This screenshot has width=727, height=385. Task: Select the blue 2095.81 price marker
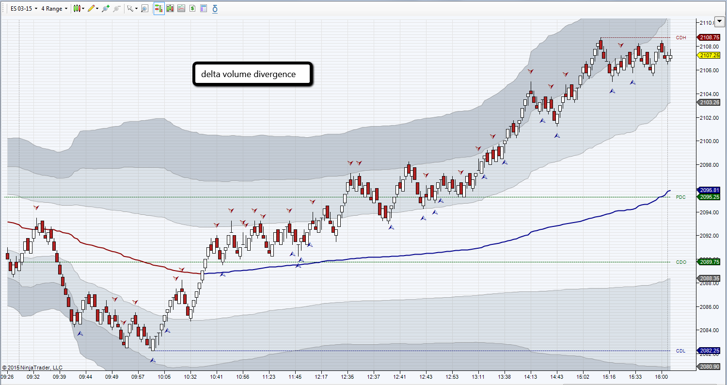(709, 190)
